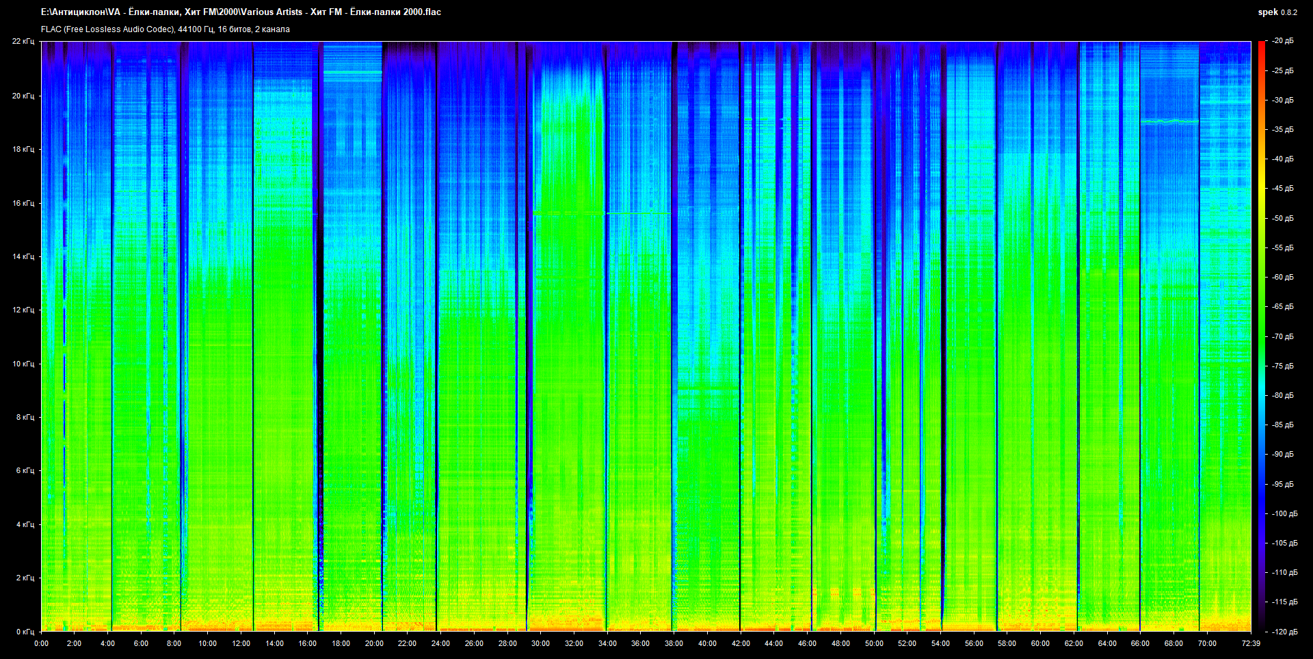The width and height of the screenshot is (1313, 659).
Task: Click the file path title text
Action: click(241, 12)
